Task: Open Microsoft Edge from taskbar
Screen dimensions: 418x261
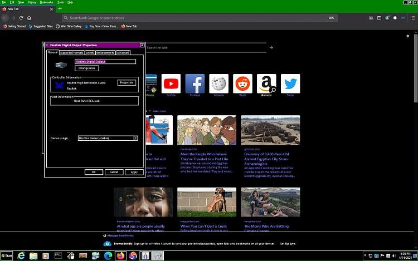Action: click(x=108, y=255)
